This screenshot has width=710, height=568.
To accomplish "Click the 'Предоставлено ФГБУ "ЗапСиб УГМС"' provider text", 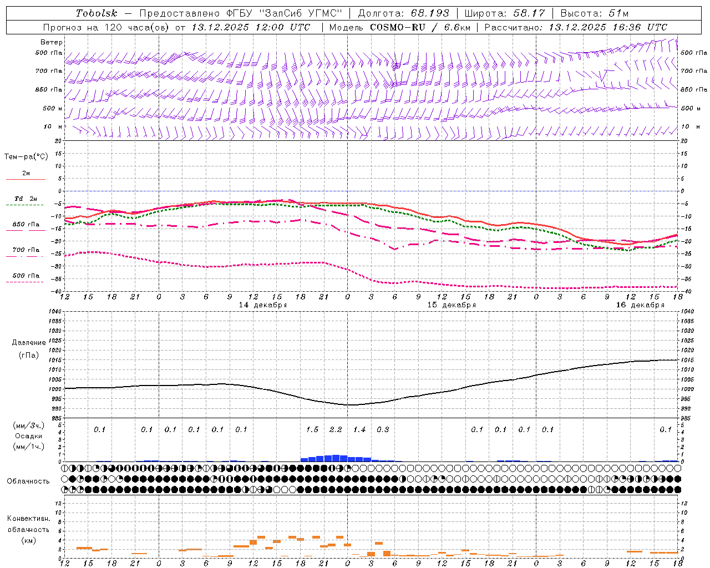I will (241, 13).
